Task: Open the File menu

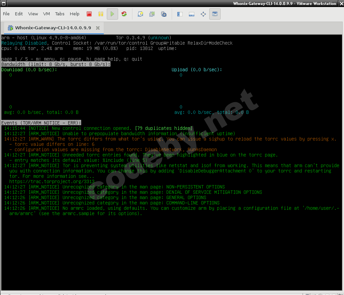Action: coord(6,14)
